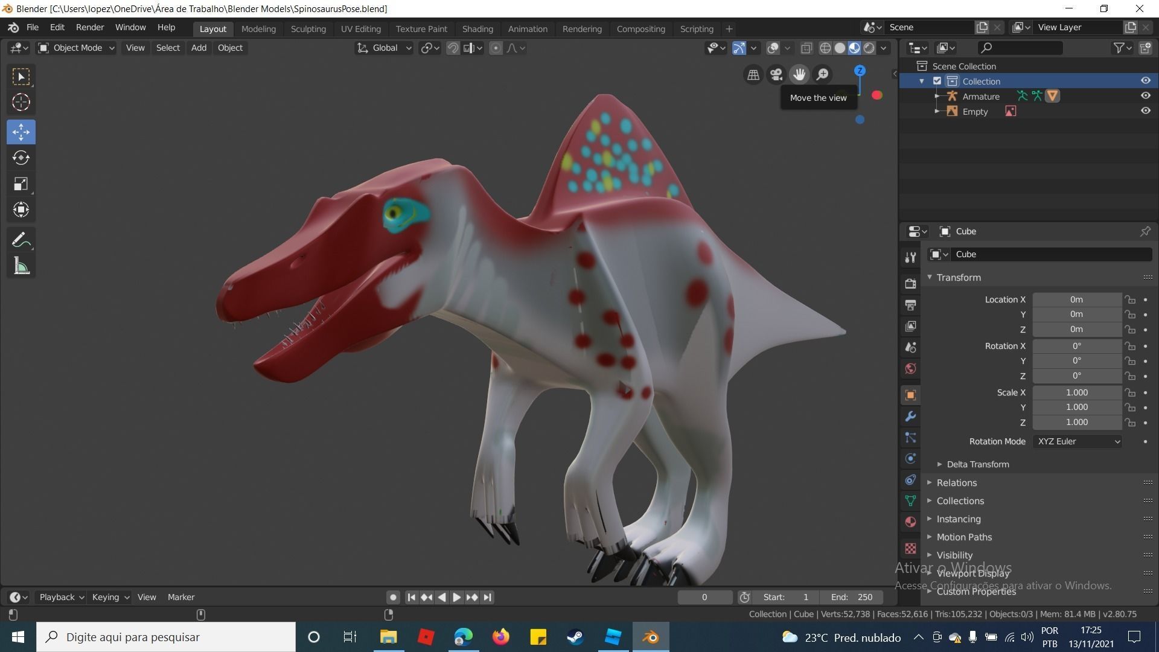Open the Object Mode dropdown
1159x652 pixels.
coord(76,48)
